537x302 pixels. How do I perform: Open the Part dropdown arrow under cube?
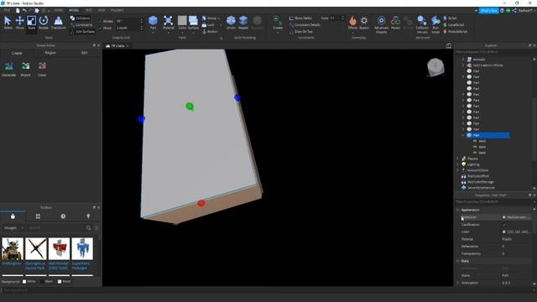(x=153, y=33)
